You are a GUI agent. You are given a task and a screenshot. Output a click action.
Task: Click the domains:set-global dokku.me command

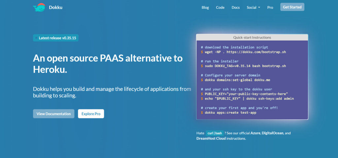(x=235, y=80)
